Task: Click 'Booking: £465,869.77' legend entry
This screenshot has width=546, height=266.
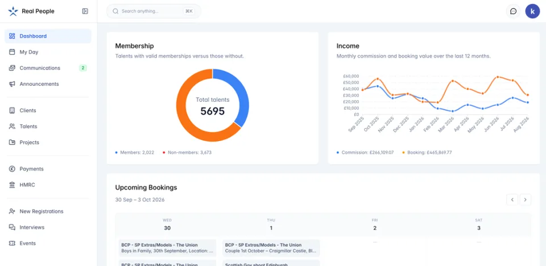Action: pos(427,152)
